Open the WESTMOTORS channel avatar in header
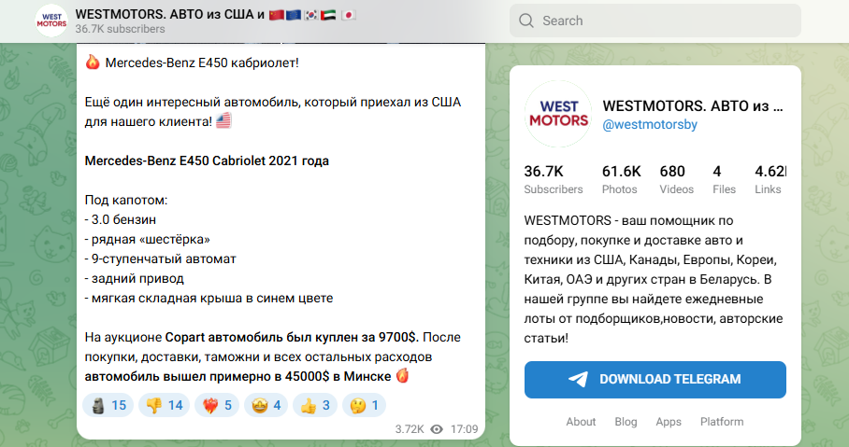 51,21
